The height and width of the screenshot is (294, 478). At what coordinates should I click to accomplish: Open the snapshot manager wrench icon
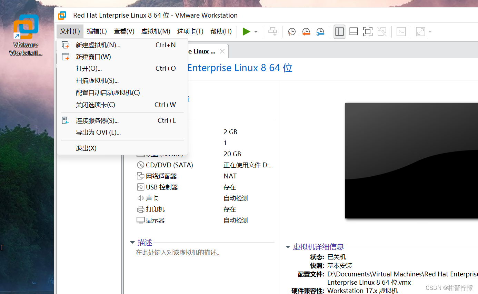coord(320,32)
